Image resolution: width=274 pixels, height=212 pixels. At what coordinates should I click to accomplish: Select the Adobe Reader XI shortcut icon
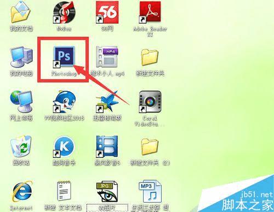point(150,12)
